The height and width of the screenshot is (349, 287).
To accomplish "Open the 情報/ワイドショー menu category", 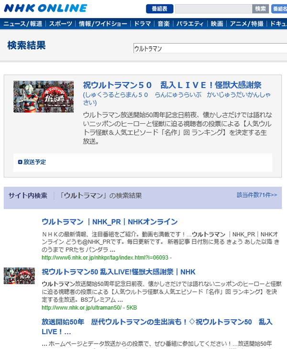I will click(103, 24).
